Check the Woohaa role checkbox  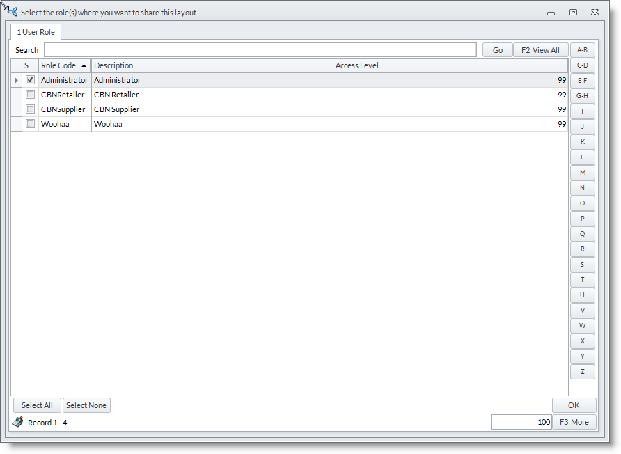30,124
